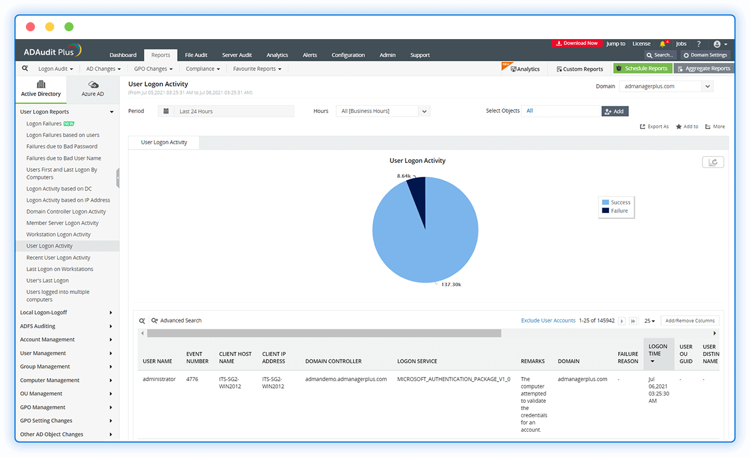Screen dimensions: 750x457
Task: Switch to the Server Audit tab
Action: [237, 55]
